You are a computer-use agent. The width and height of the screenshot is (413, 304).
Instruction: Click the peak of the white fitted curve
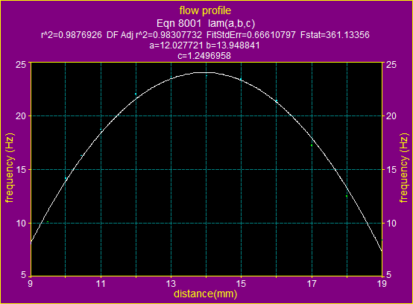[x=206, y=72]
